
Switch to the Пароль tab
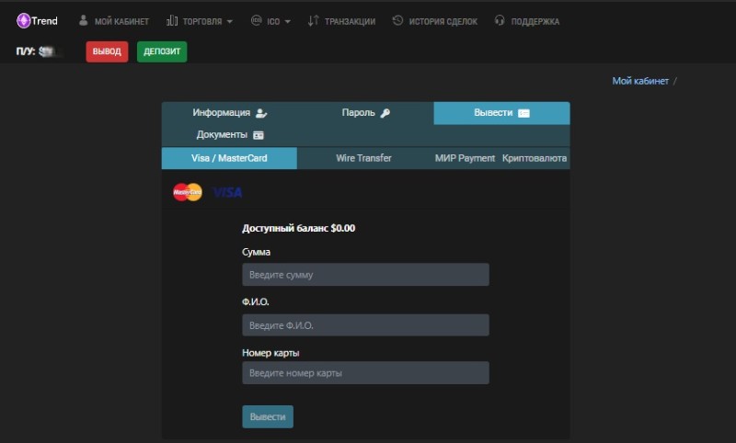pyautogui.click(x=365, y=113)
